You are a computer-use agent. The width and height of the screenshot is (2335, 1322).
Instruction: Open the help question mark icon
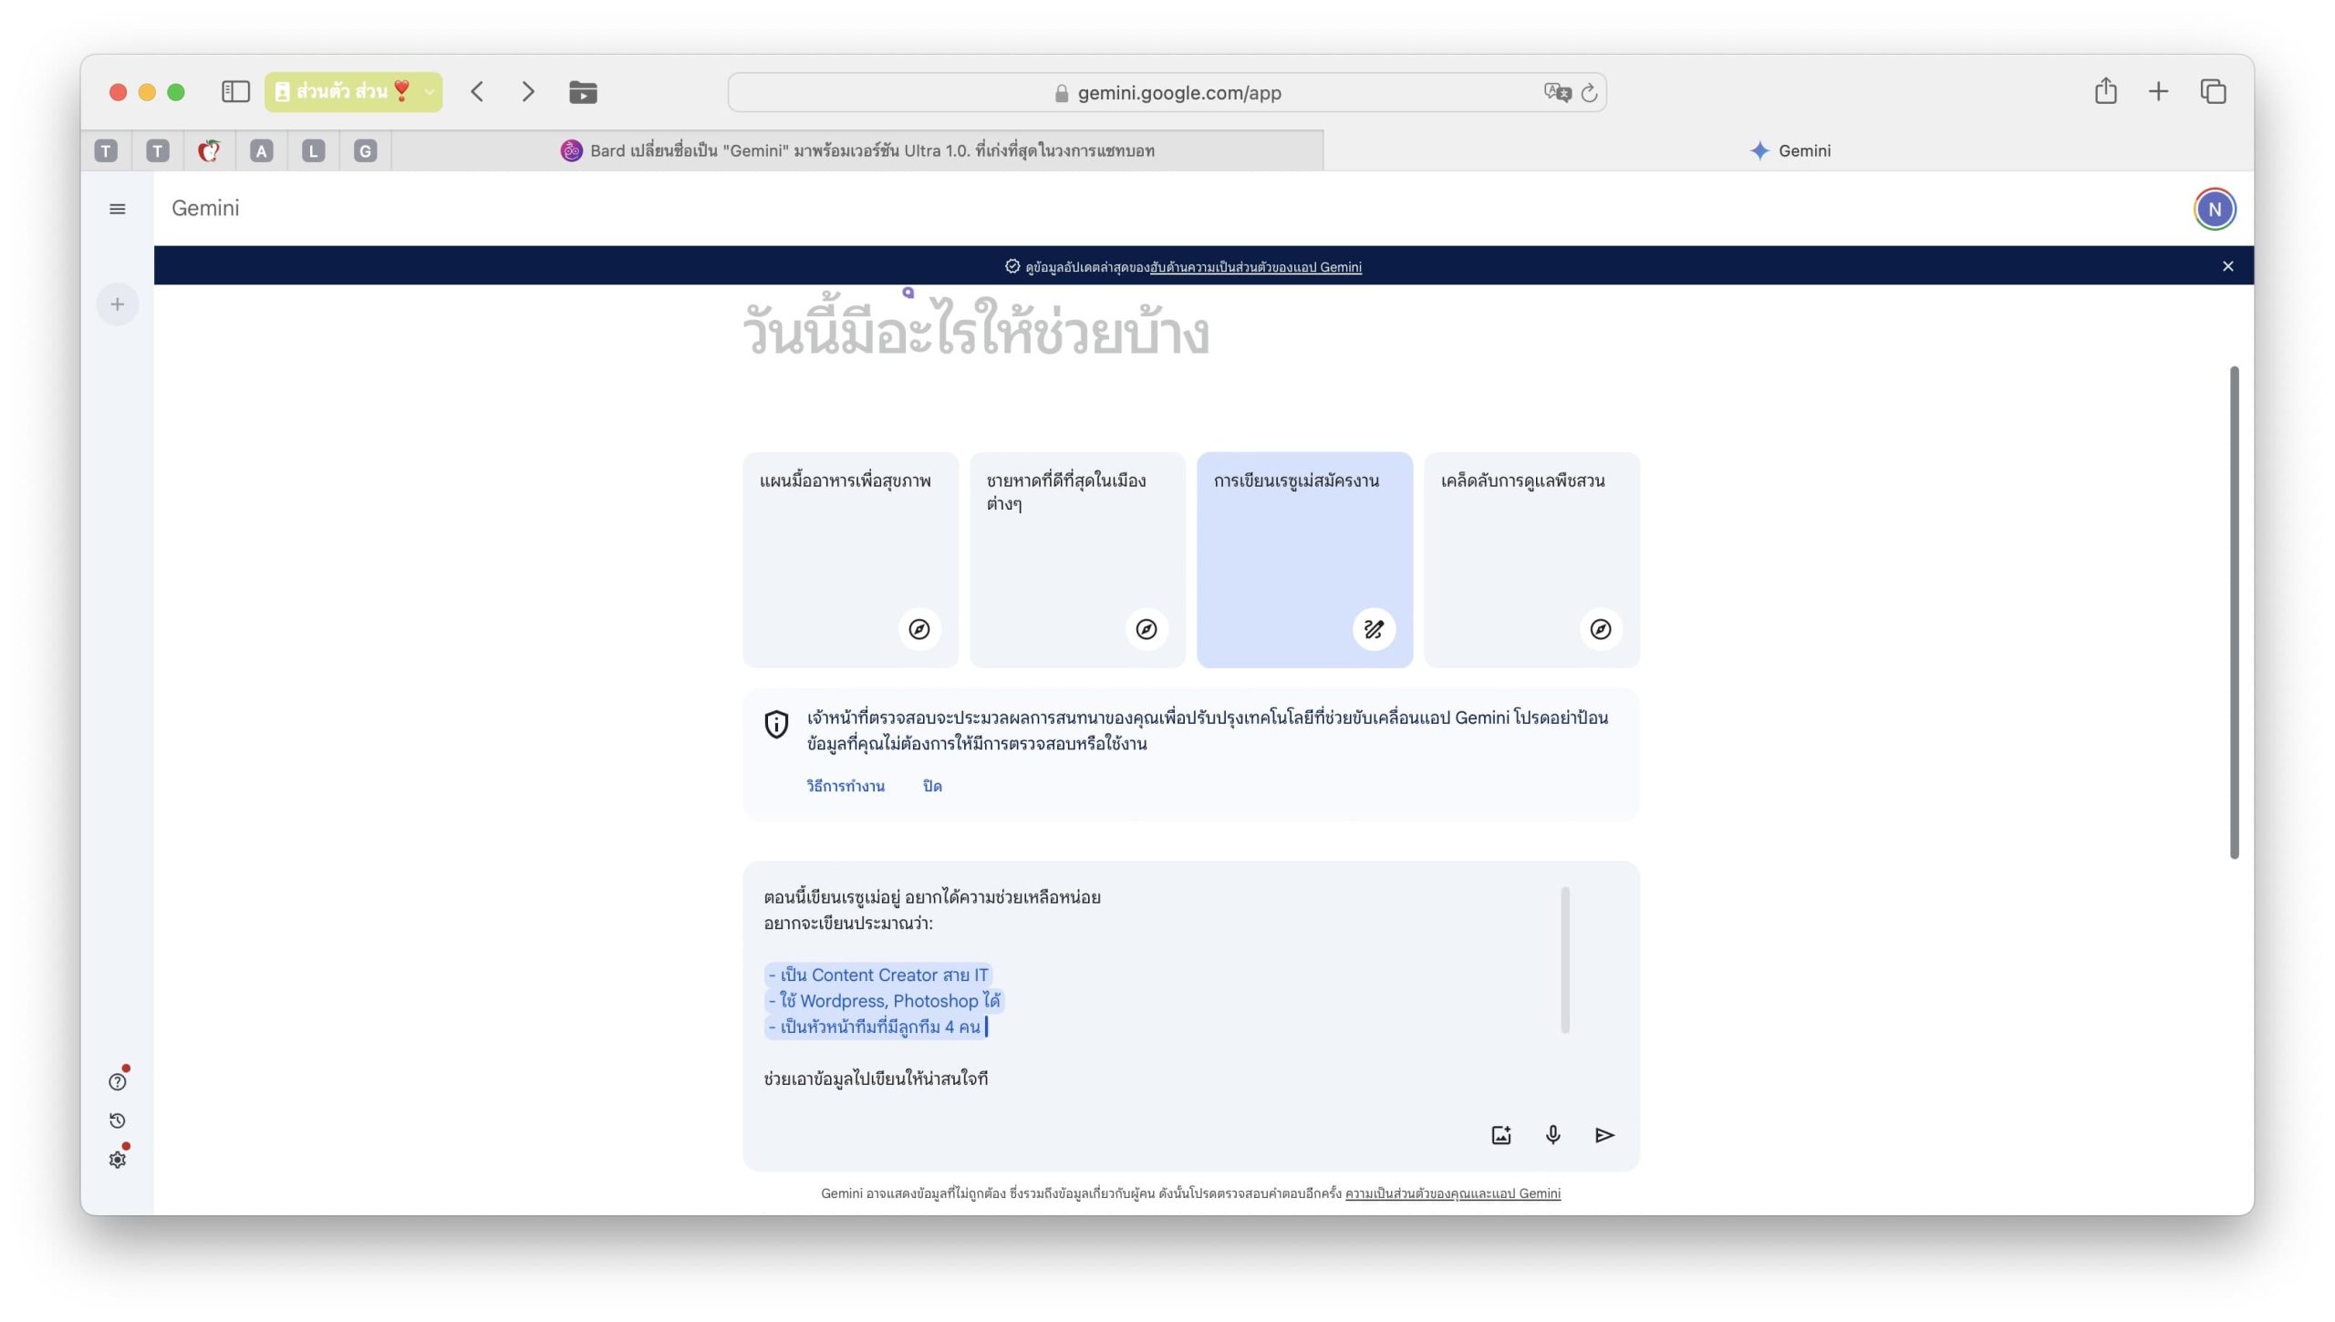coord(118,1082)
